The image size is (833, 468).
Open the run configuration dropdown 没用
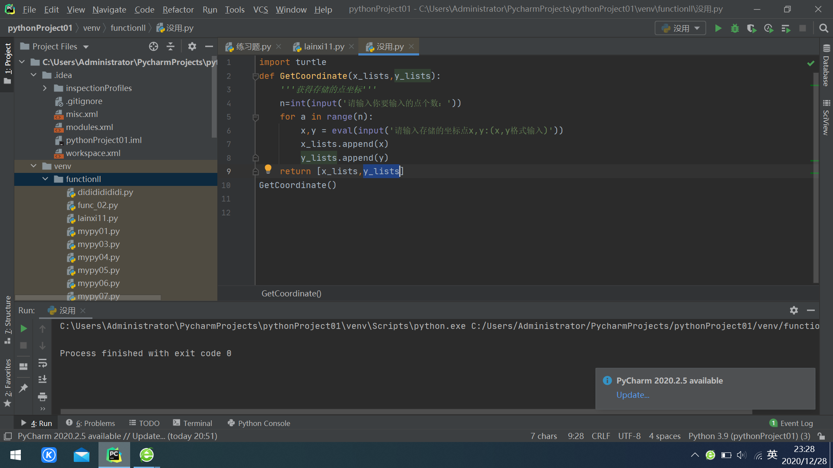pos(680,28)
